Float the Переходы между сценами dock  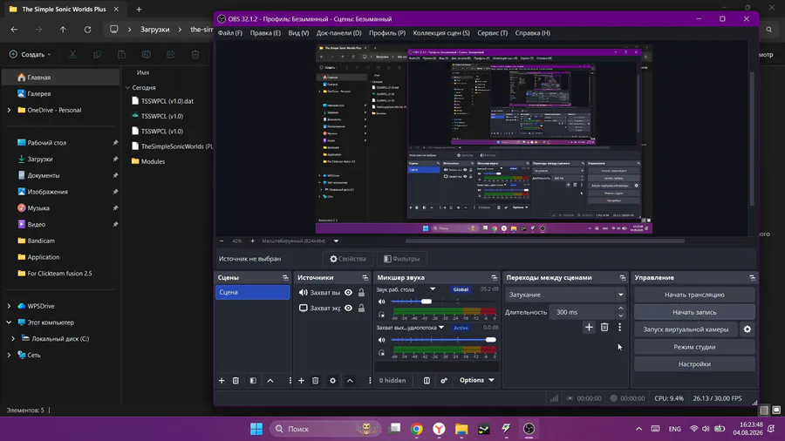point(622,277)
